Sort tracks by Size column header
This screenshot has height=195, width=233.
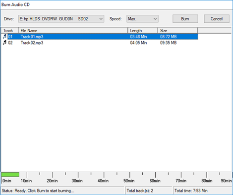[x=178, y=31]
